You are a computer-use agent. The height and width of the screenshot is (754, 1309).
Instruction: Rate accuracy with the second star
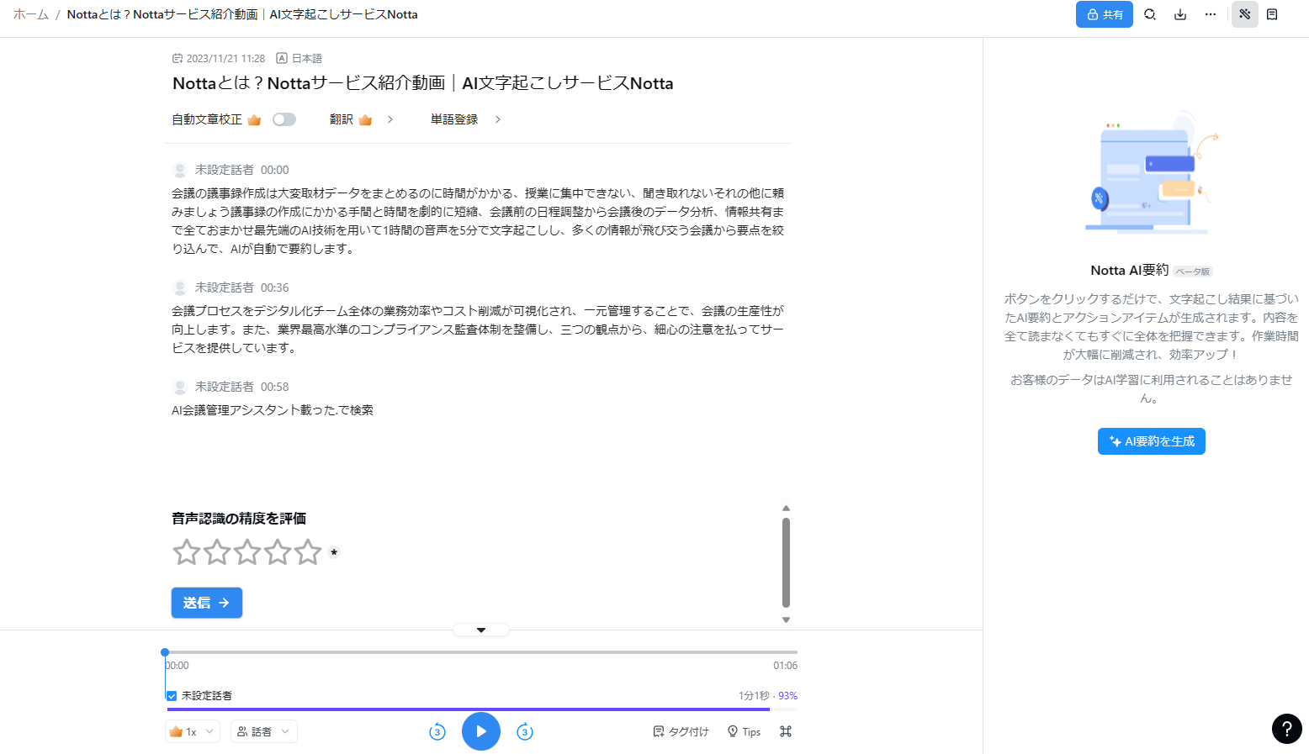point(217,552)
